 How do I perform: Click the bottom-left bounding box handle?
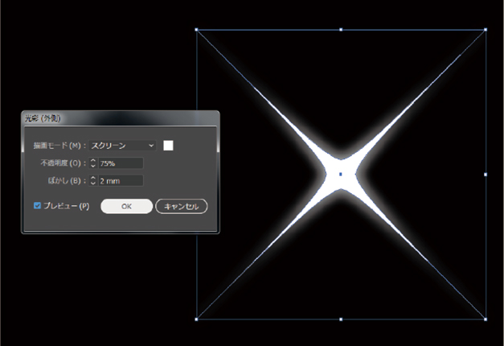(196, 319)
